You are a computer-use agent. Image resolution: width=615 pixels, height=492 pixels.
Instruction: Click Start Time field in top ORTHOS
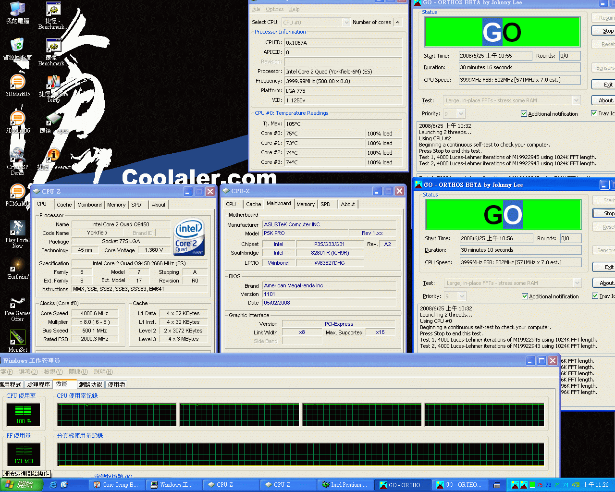(495, 56)
